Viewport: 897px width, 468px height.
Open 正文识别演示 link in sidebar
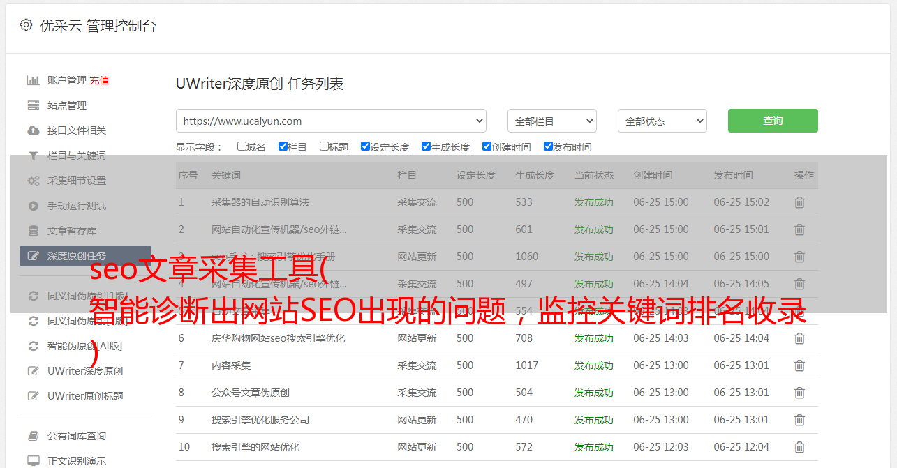coord(77,461)
